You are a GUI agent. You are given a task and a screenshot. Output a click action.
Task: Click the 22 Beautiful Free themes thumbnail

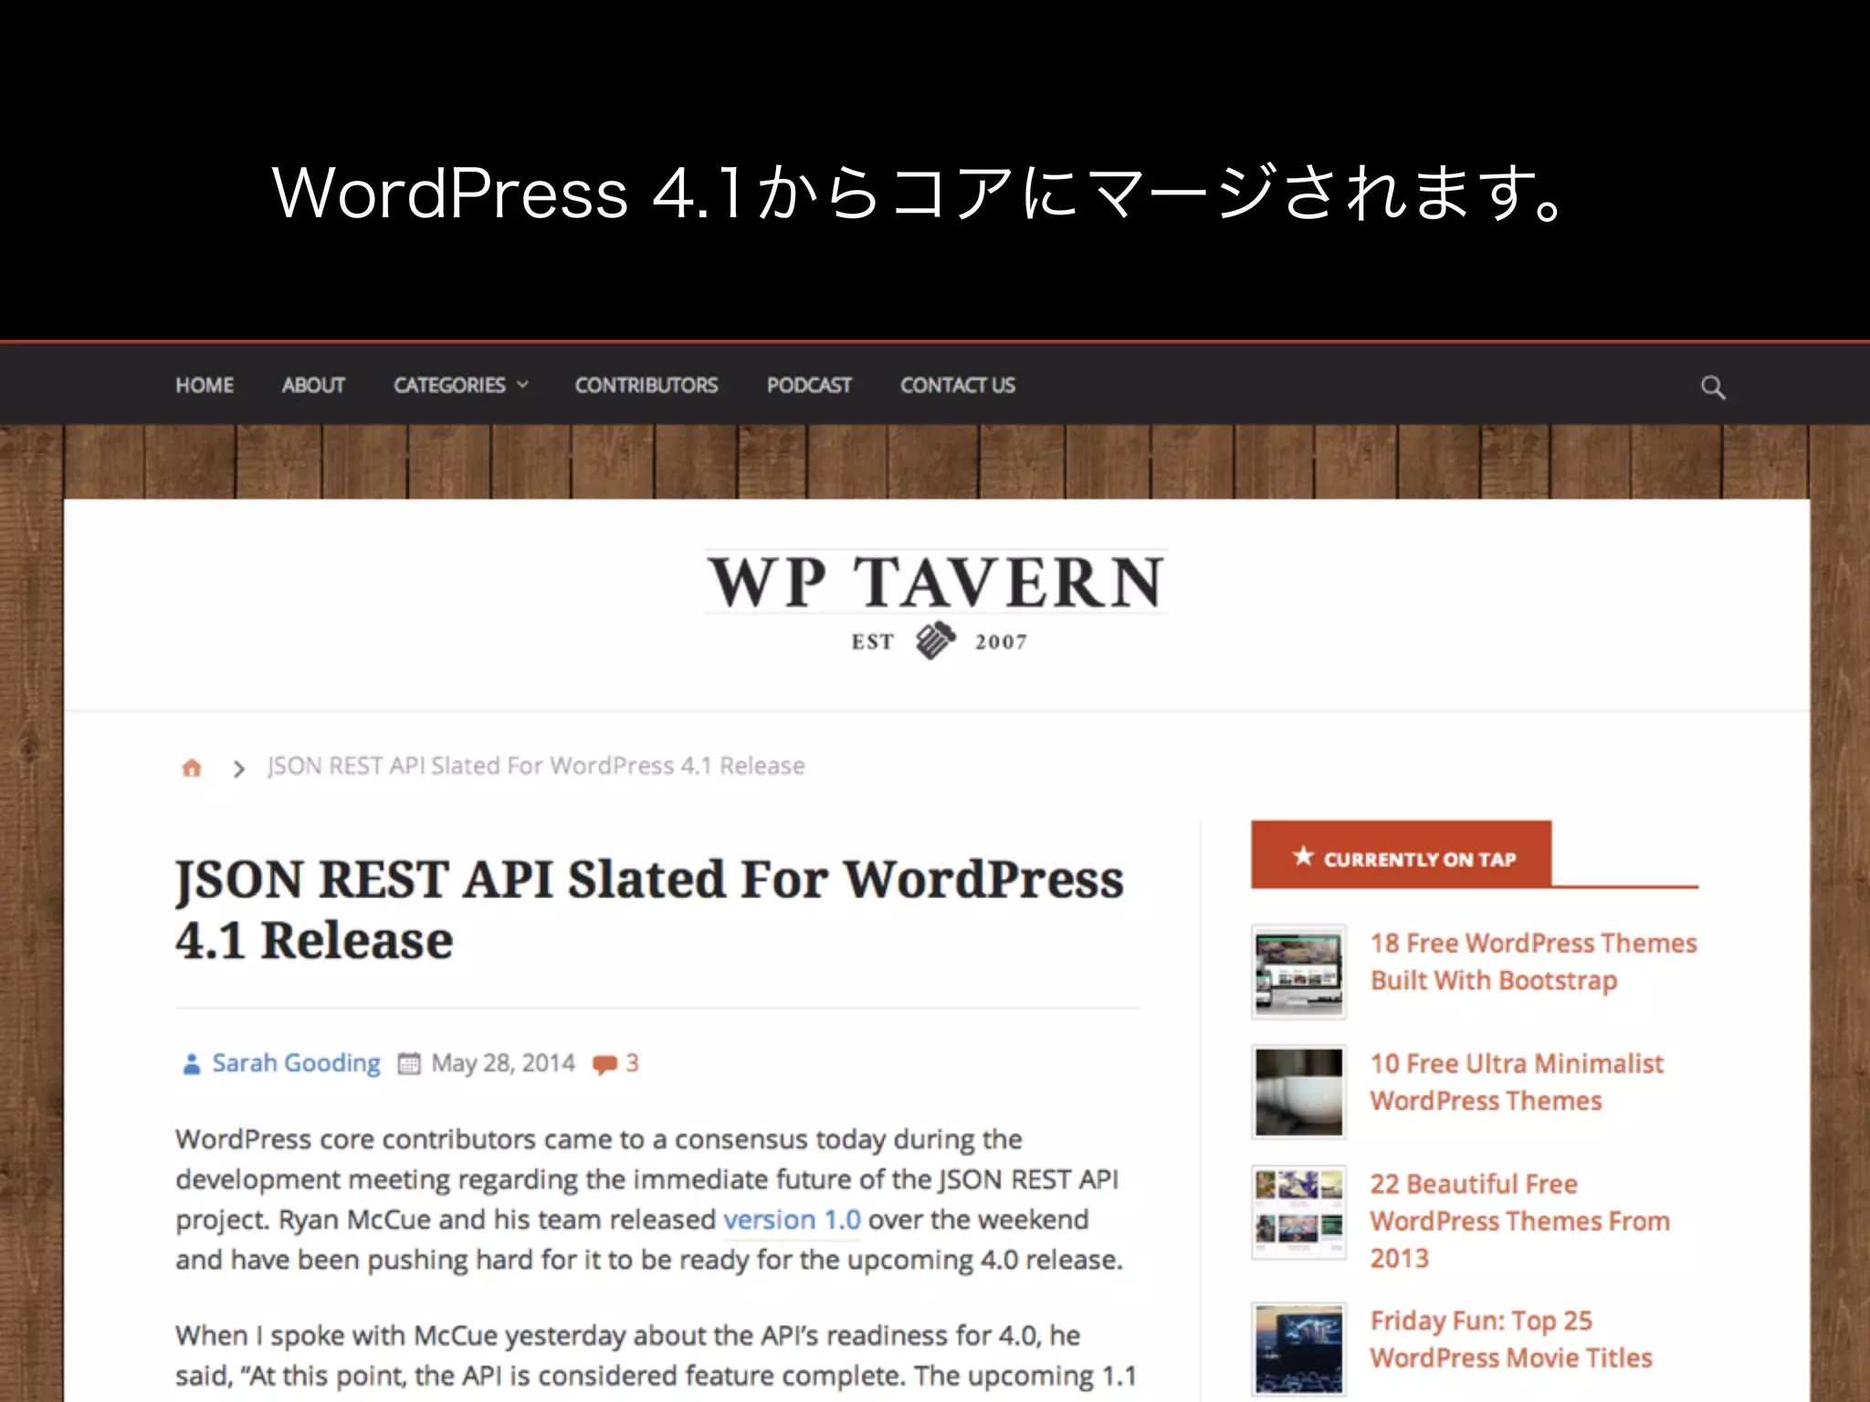coord(1298,1212)
